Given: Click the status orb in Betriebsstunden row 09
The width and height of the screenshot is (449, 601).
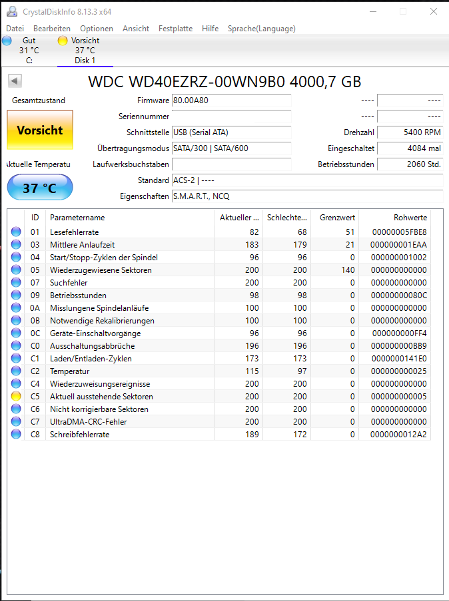Looking at the screenshot, I should [x=16, y=295].
